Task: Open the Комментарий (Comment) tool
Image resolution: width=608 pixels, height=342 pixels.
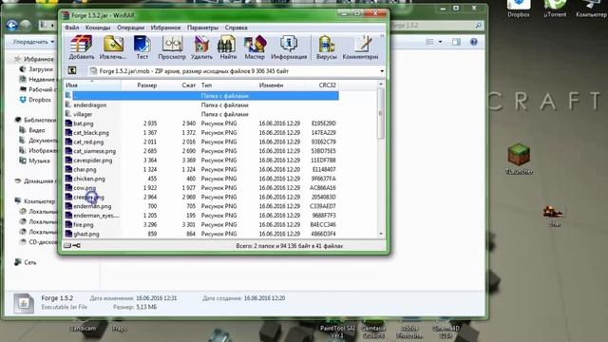Action: click(x=360, y=47)
